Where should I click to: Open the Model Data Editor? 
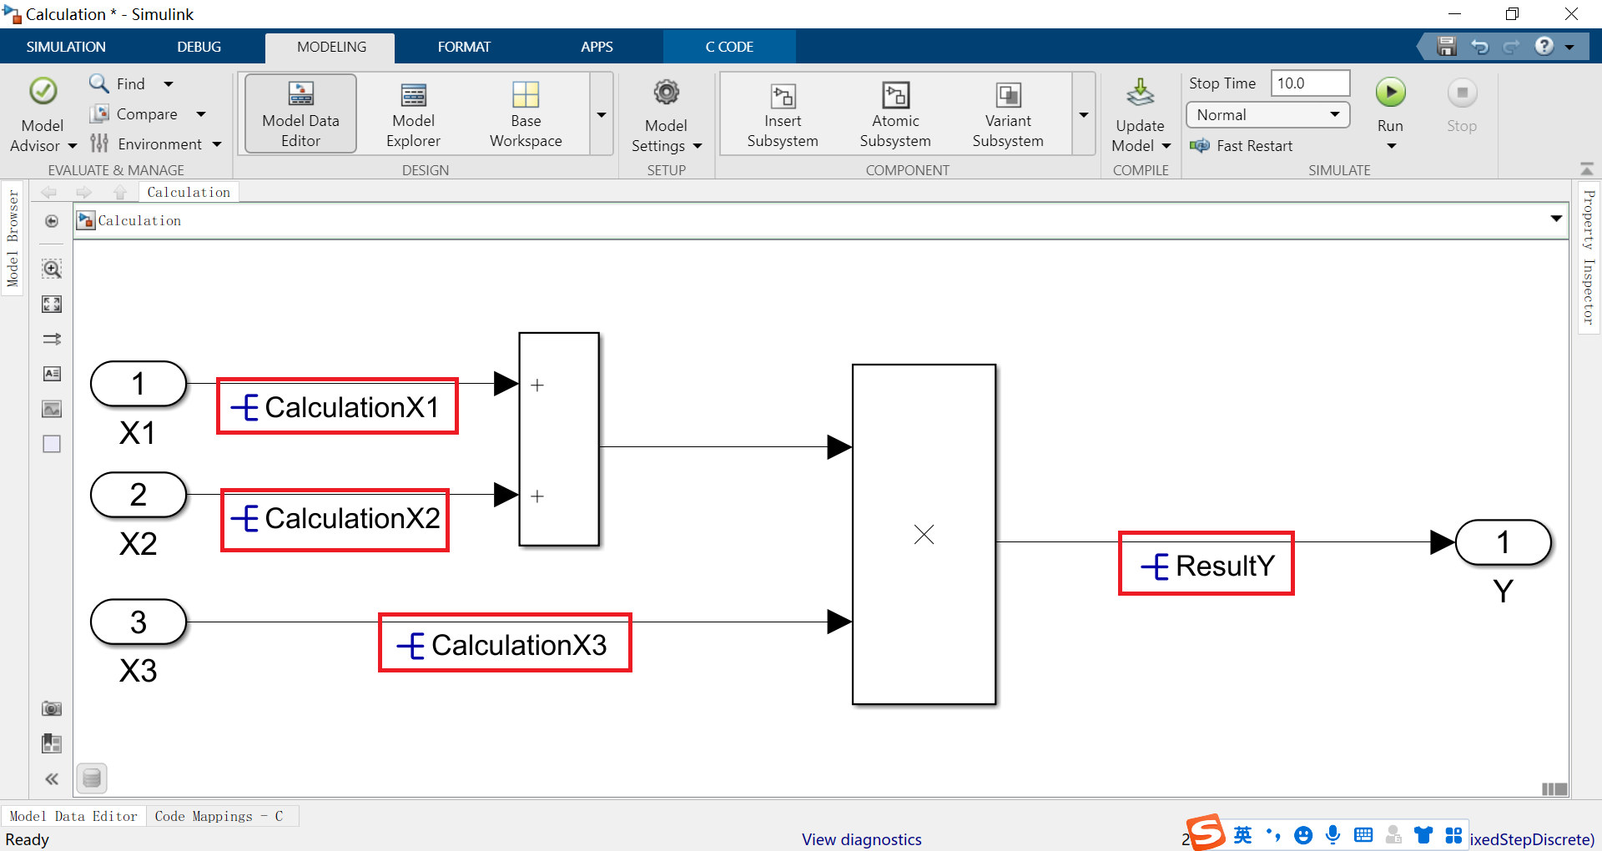[x=300, y=114]
